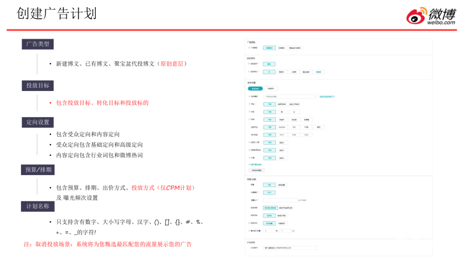Click the 计划名称 text input field

(290, 248)
